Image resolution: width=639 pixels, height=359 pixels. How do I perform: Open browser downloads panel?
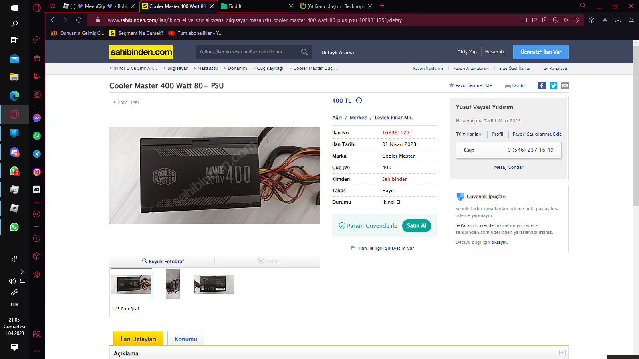pos(618,20)
